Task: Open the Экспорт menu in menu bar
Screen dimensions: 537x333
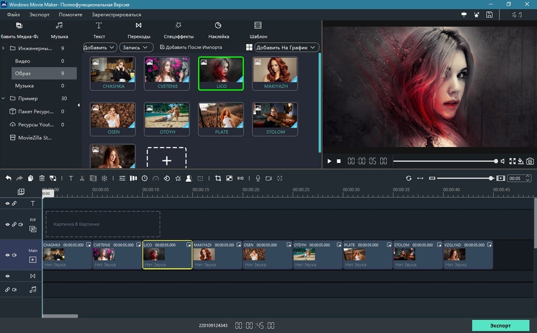Action: [x=39, y=14]
